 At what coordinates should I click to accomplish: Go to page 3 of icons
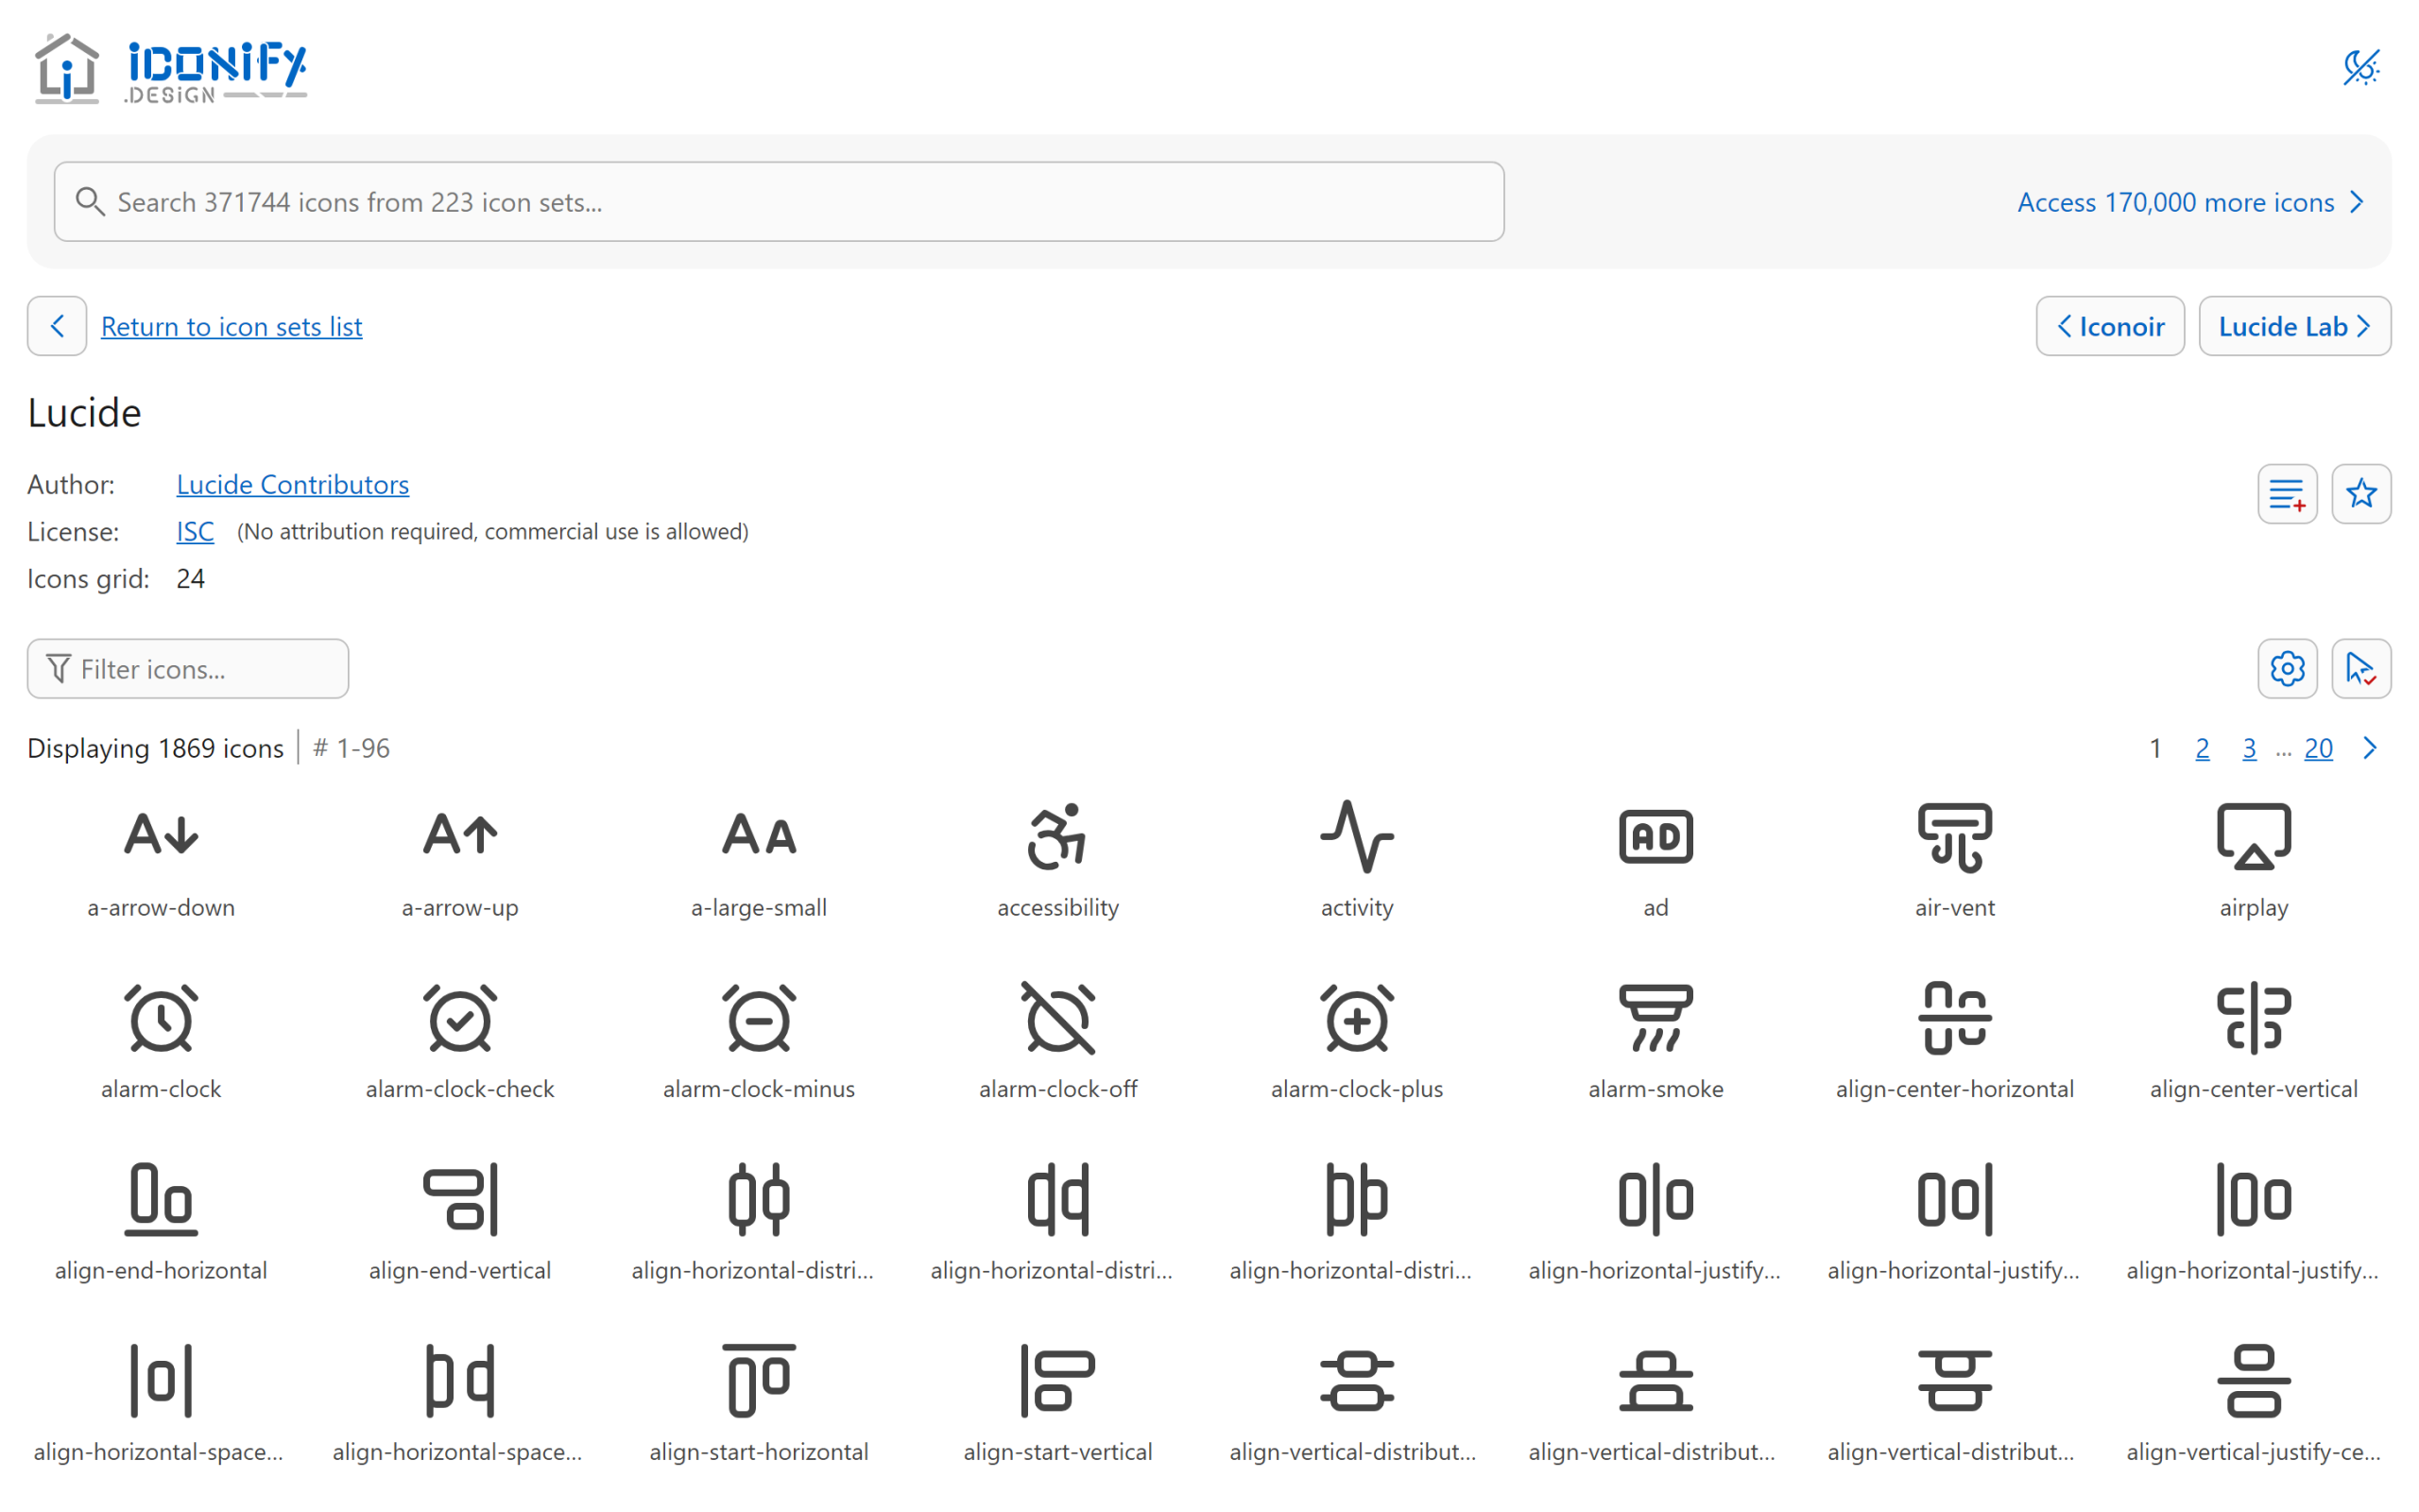2249,748
